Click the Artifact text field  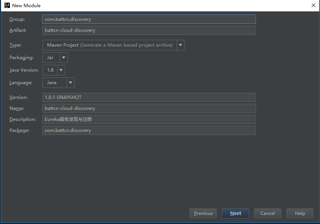[149, 30]
